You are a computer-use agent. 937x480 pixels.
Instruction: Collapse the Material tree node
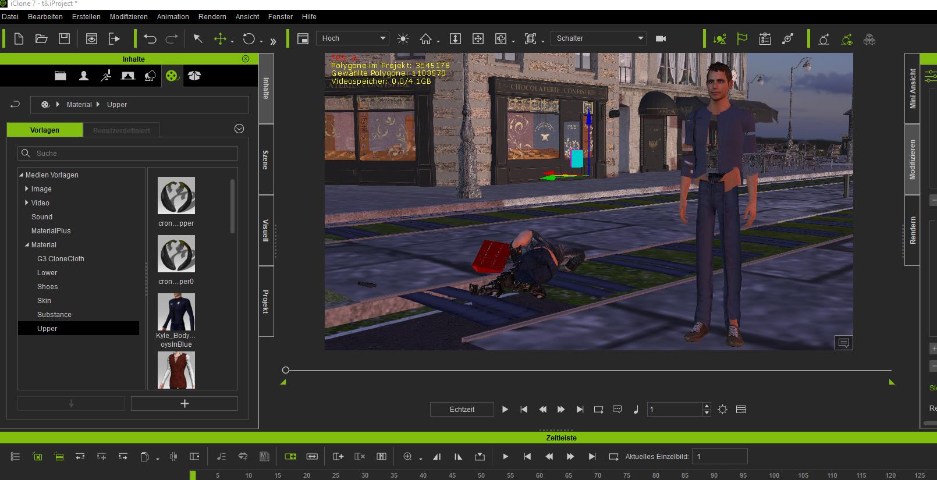click(27, 244)
